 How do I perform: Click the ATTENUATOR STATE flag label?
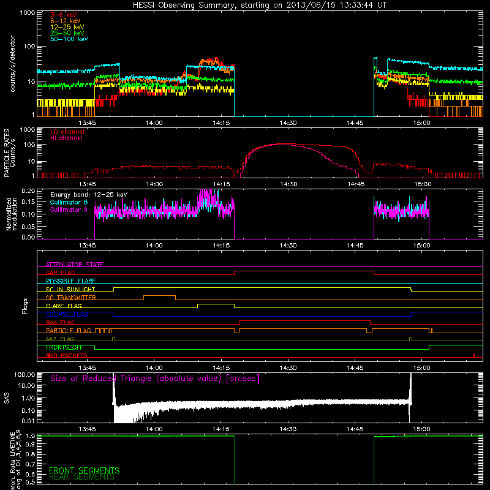click(x=74, y=265)
